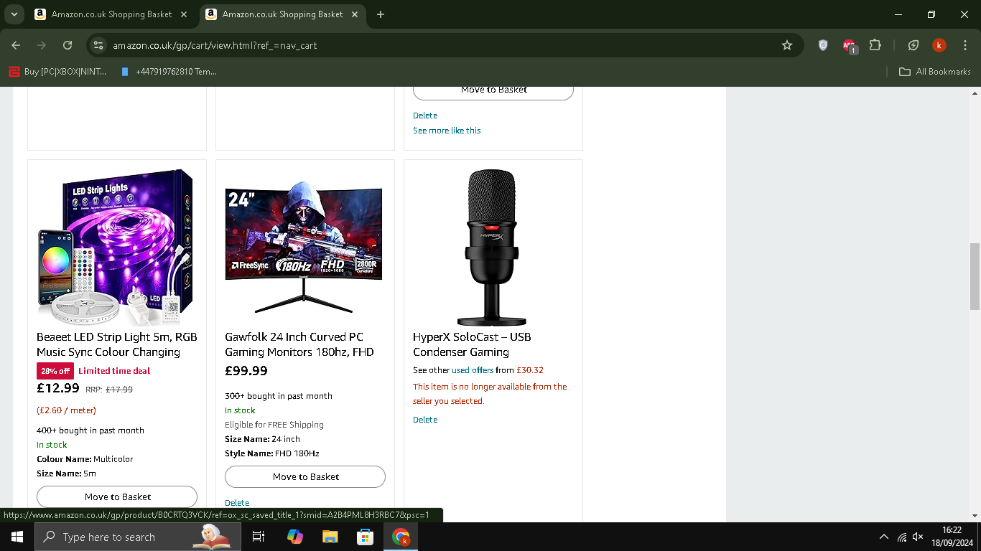Click the address bar URL

[x=215, y=45]
